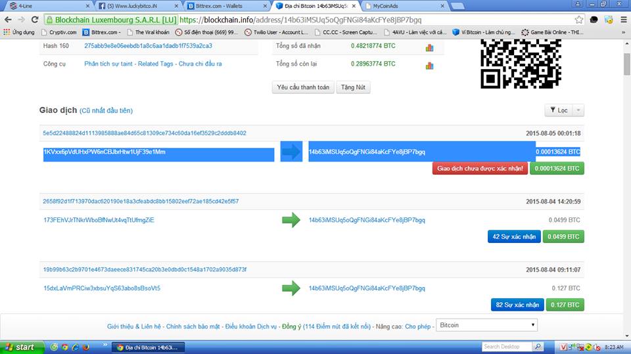
Task: Bookmark this page with the star icon
Action: click(x=578, y=20)
